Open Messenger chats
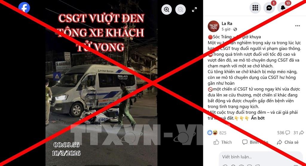 click(269, 8)
